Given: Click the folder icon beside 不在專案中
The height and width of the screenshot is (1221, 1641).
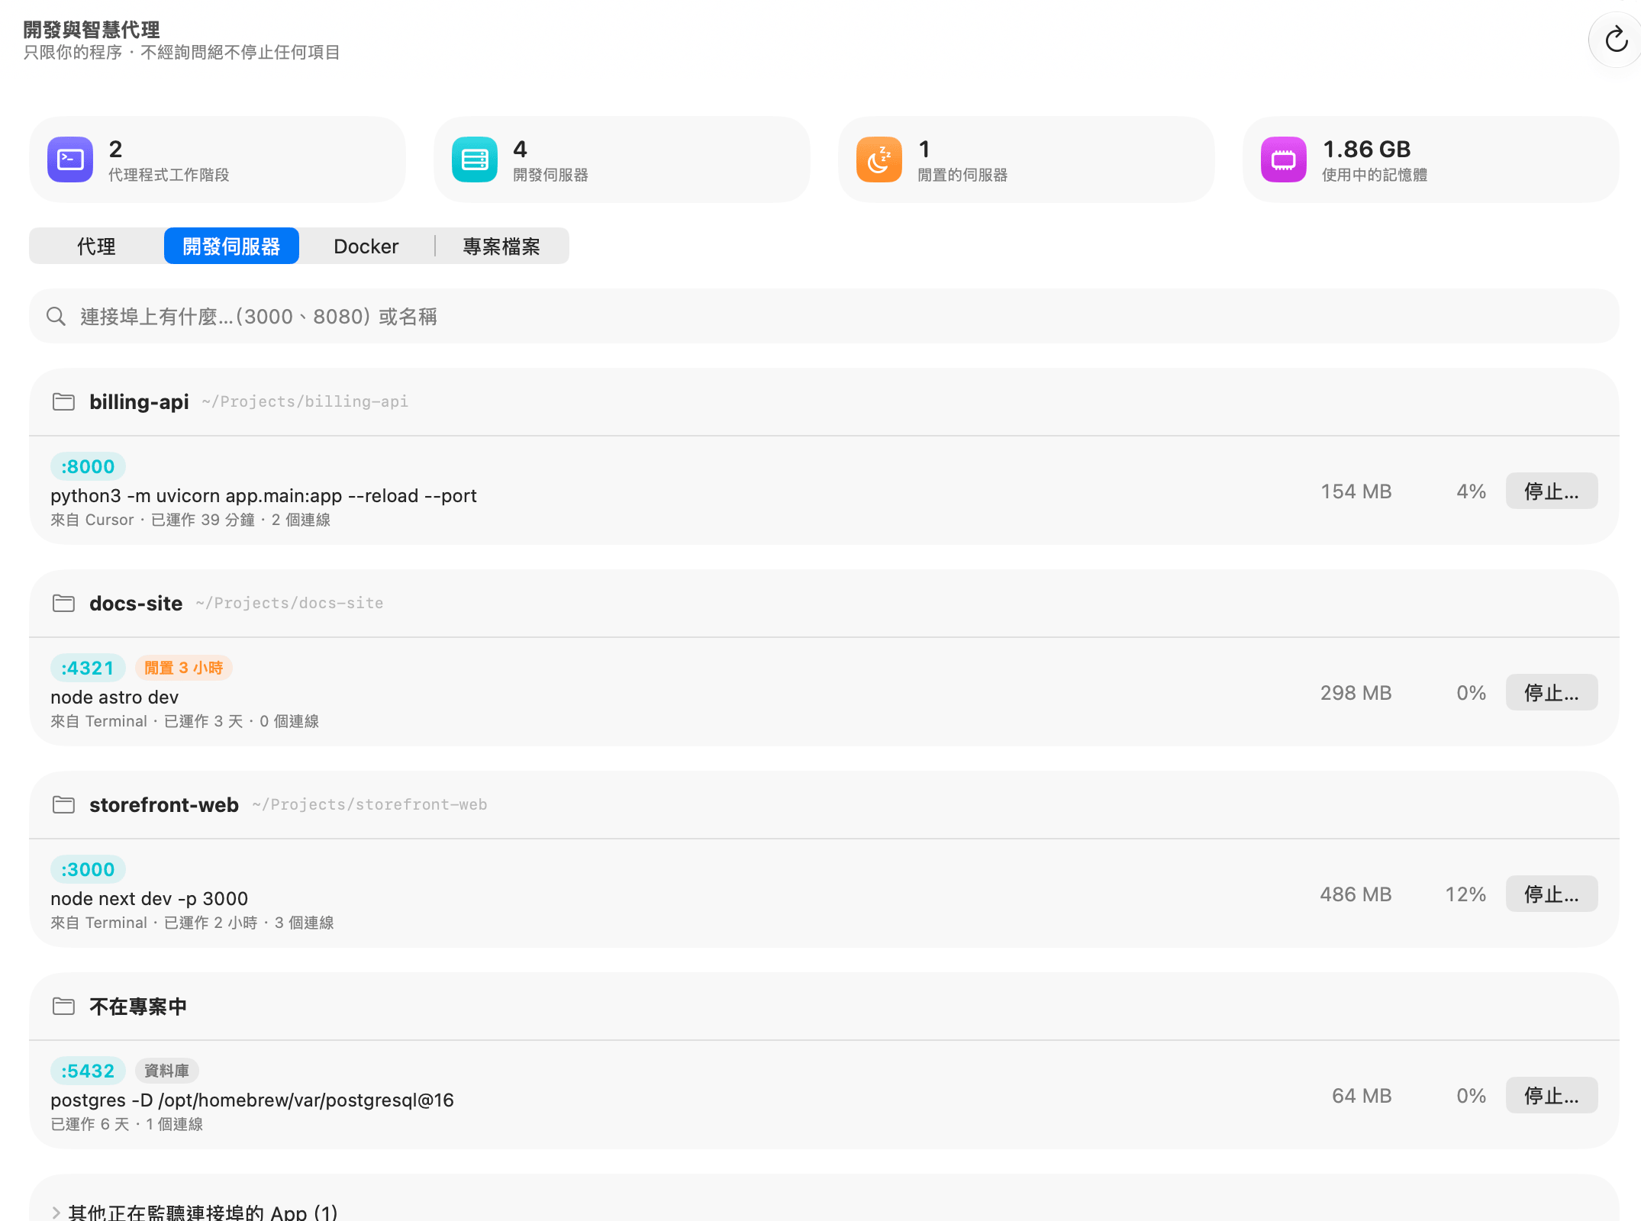Looking at the screenshot, I should point(63,1006).
